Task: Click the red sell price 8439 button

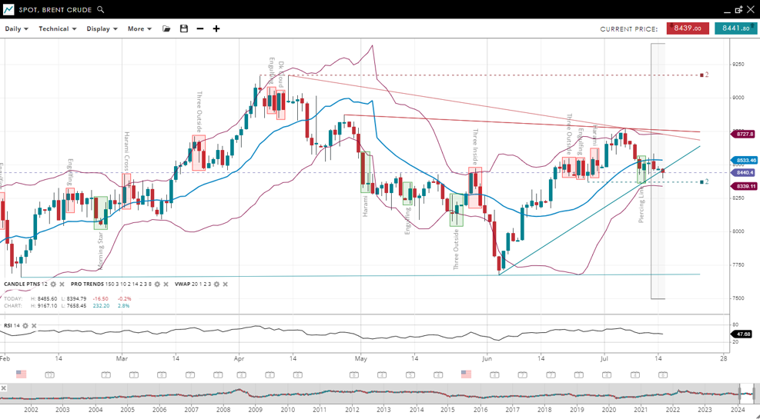Action: coord(688,28)
